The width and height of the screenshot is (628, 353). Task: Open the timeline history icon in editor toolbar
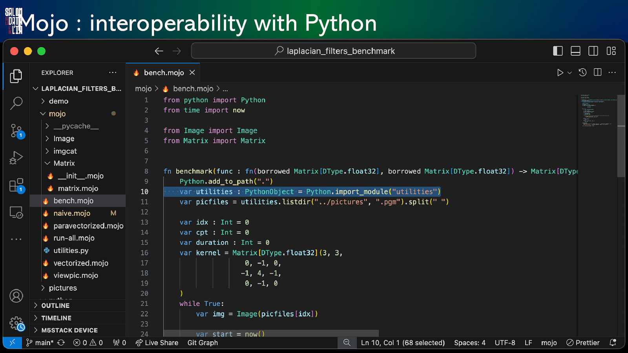point(582,73)
